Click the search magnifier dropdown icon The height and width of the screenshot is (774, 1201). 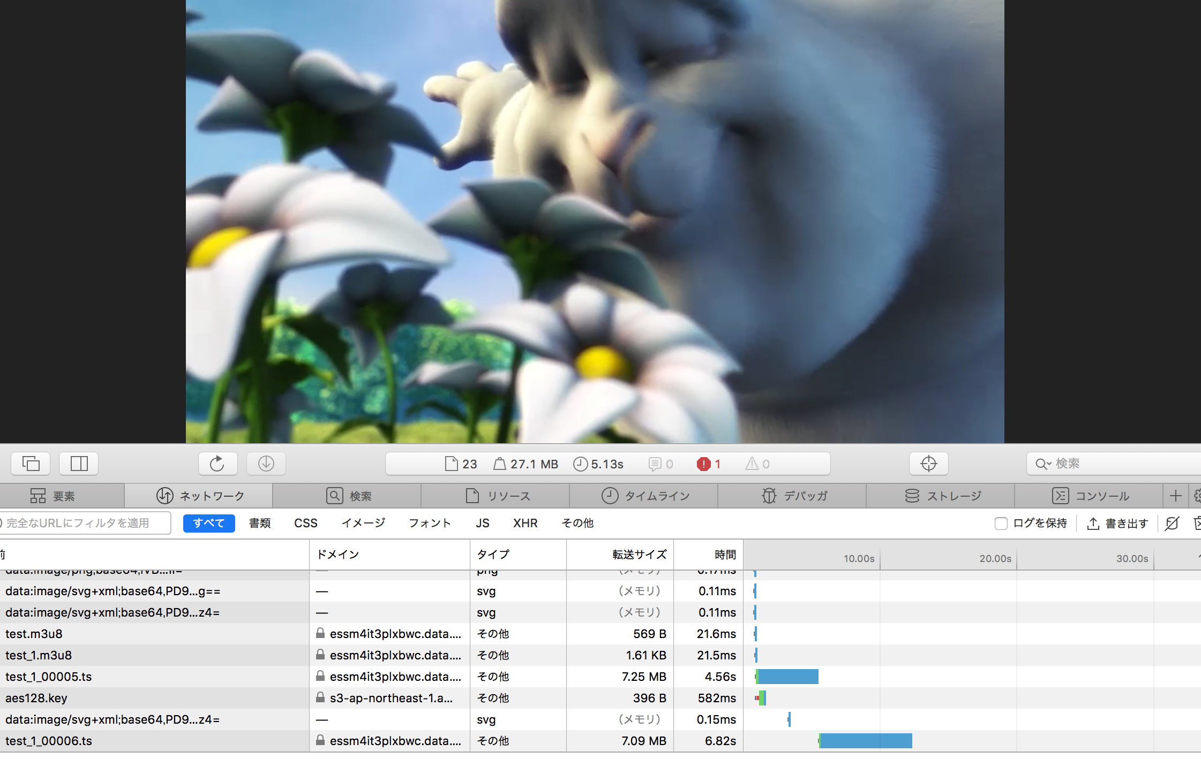pos(1043,464)
